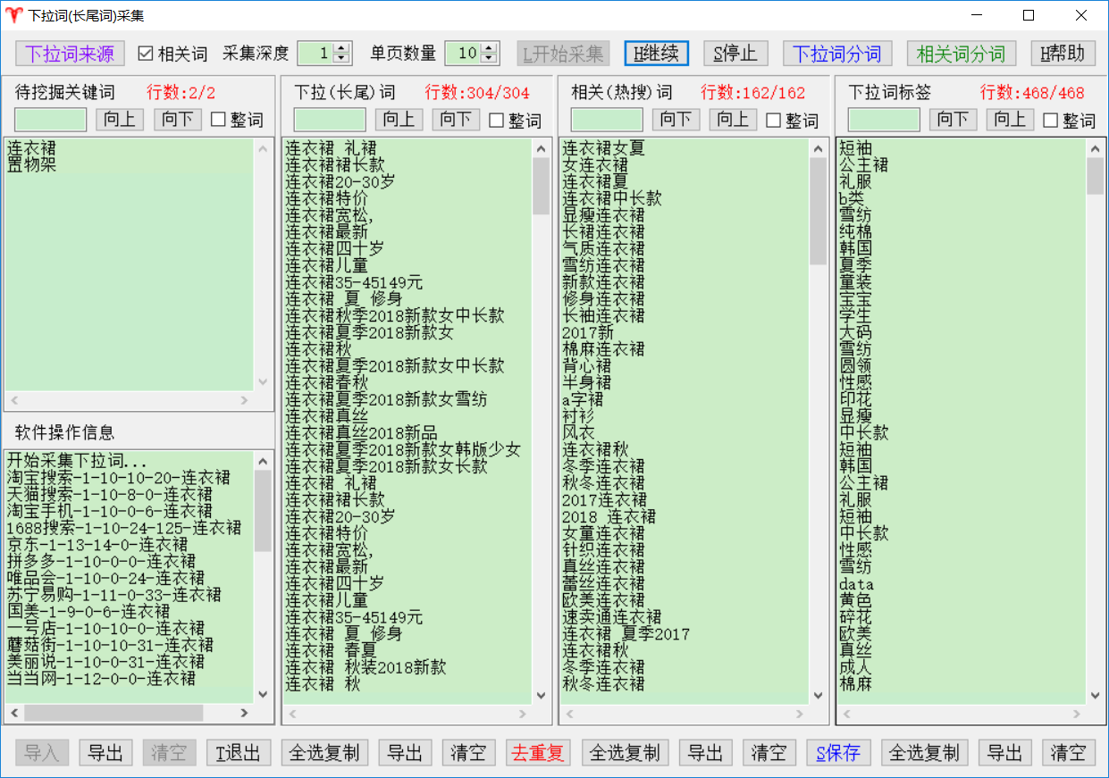
Task: Open the 下拉词来源 source selector
Action: [70, 54]
